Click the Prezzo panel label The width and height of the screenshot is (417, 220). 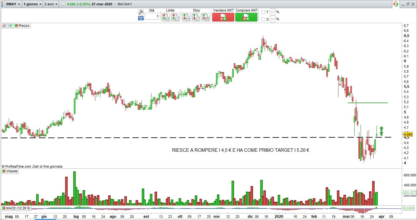(24, 26)
